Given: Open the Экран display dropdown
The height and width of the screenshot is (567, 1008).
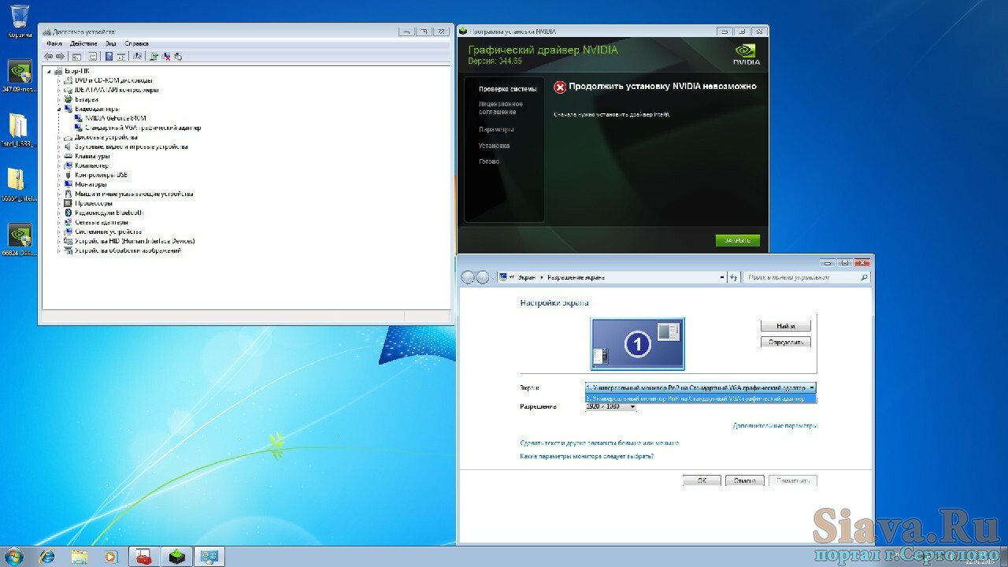Looking at the screenshot, I should (700, 387).
